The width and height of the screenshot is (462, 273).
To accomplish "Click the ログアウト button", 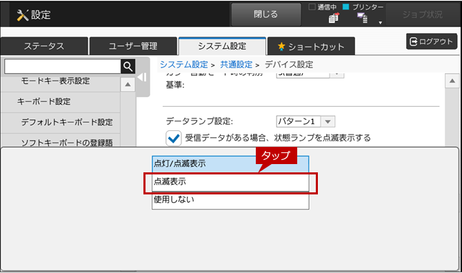I will 432,41.
